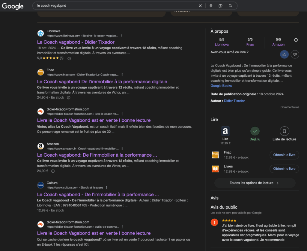Viewport: 307px width, 251px height.
Task: Click Cultura '12,99 € · En stock' text
Action: [50, 210]
